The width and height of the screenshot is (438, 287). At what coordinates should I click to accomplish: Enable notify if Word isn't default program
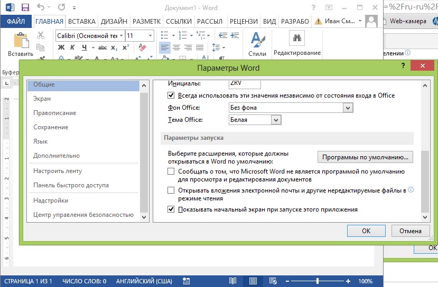pyautogui.click(x=171, y=171)
